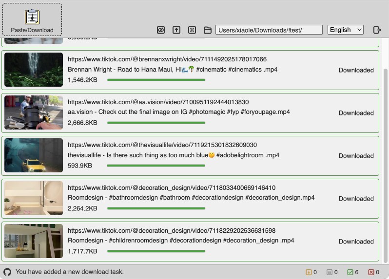Open the download folder icon

click(207, 30)
